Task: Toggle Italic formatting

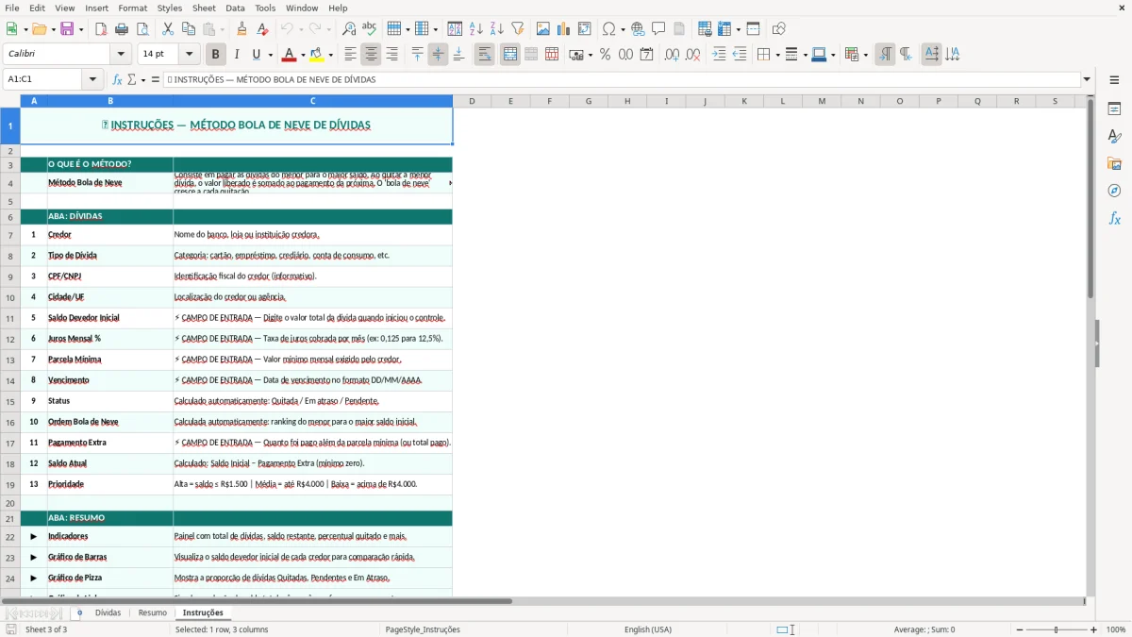Action: [237, 55]
